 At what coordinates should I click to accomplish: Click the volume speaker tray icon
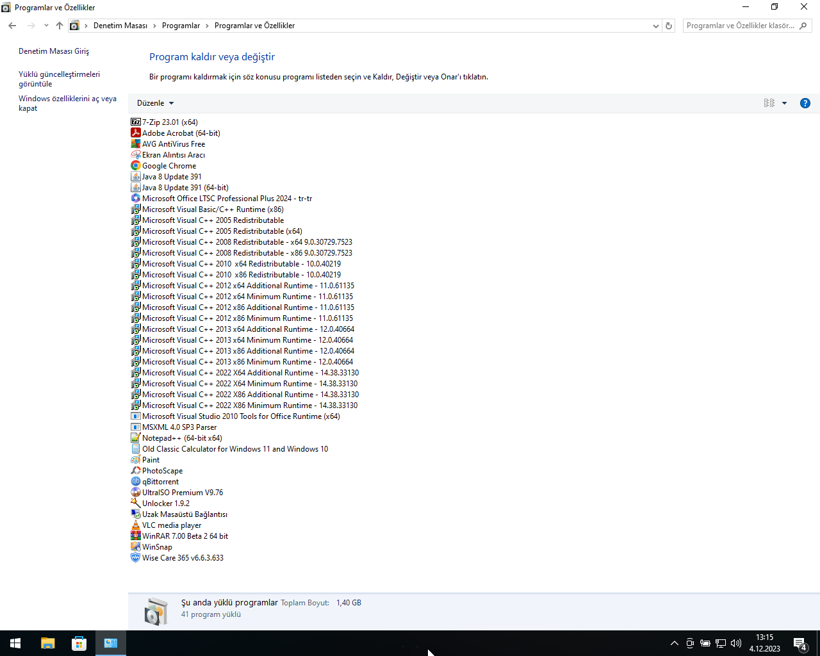click(x=736, y=643)
